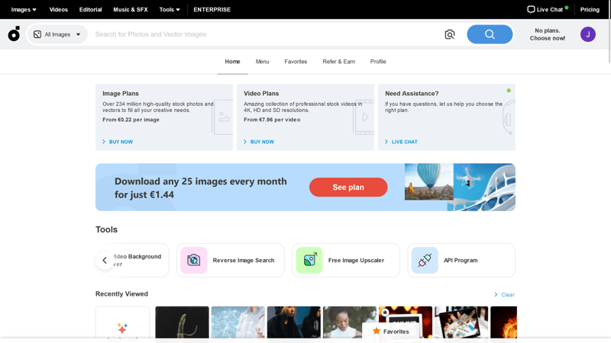The width and height of the screenshot is (611, 343).
Task: Expand the Tools menu in top bar
Action: point(170,10)
